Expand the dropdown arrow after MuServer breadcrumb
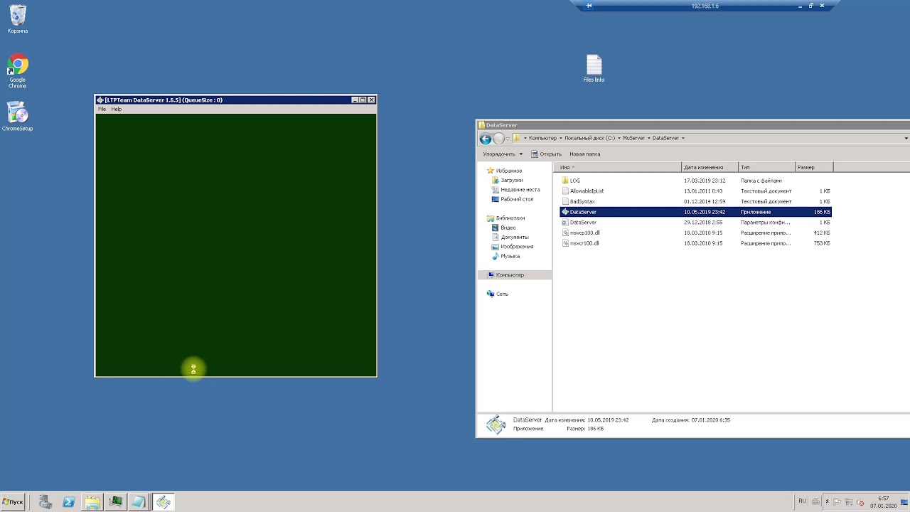This screenshot has height=512, width=910. [648, 138]
